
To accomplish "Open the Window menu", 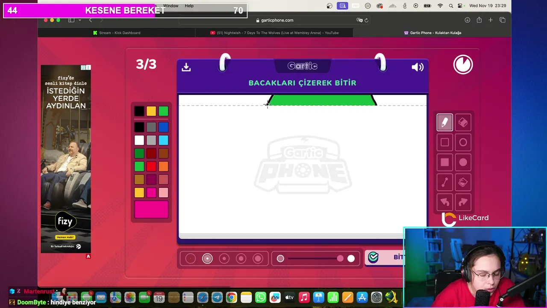I will tap(171, 6).
